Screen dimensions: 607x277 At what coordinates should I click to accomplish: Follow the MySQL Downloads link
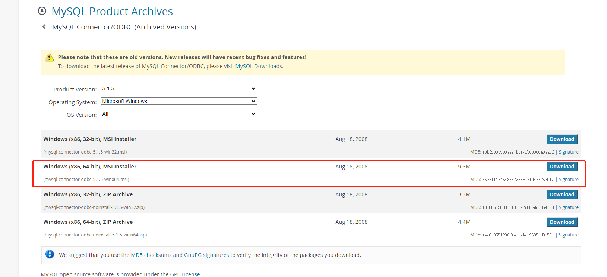pyautogui.click(x=259, y=66)
